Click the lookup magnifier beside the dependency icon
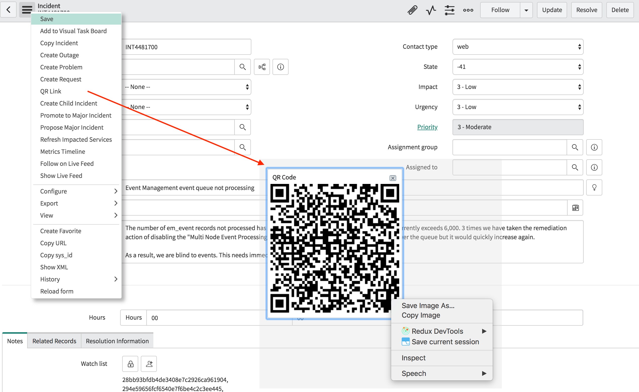 (243, 67)
